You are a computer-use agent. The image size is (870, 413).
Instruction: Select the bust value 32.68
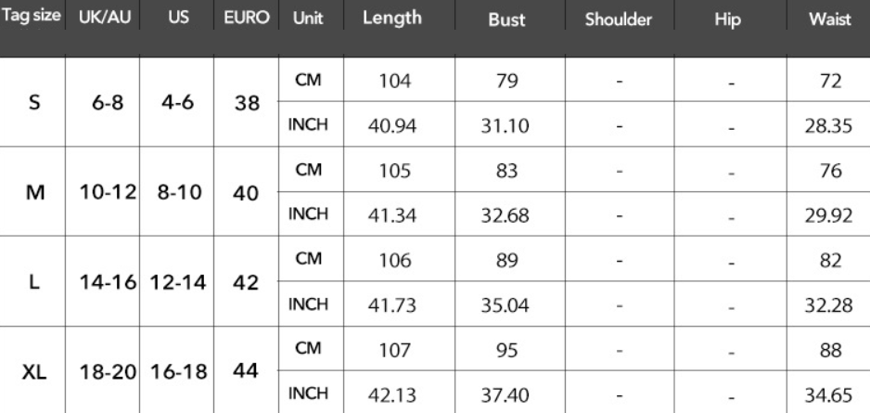click(x=505, y=215)
